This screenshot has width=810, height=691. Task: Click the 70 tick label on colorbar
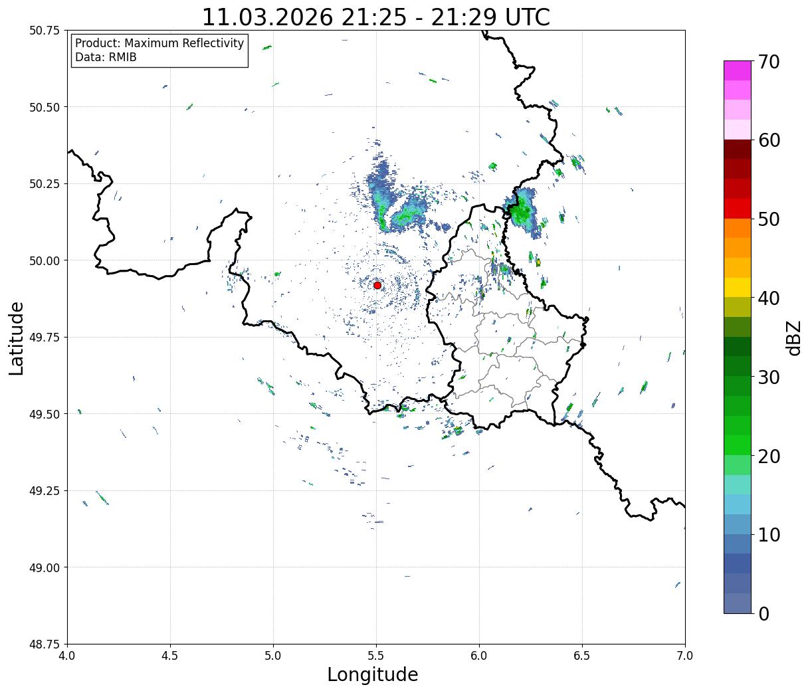769,62
